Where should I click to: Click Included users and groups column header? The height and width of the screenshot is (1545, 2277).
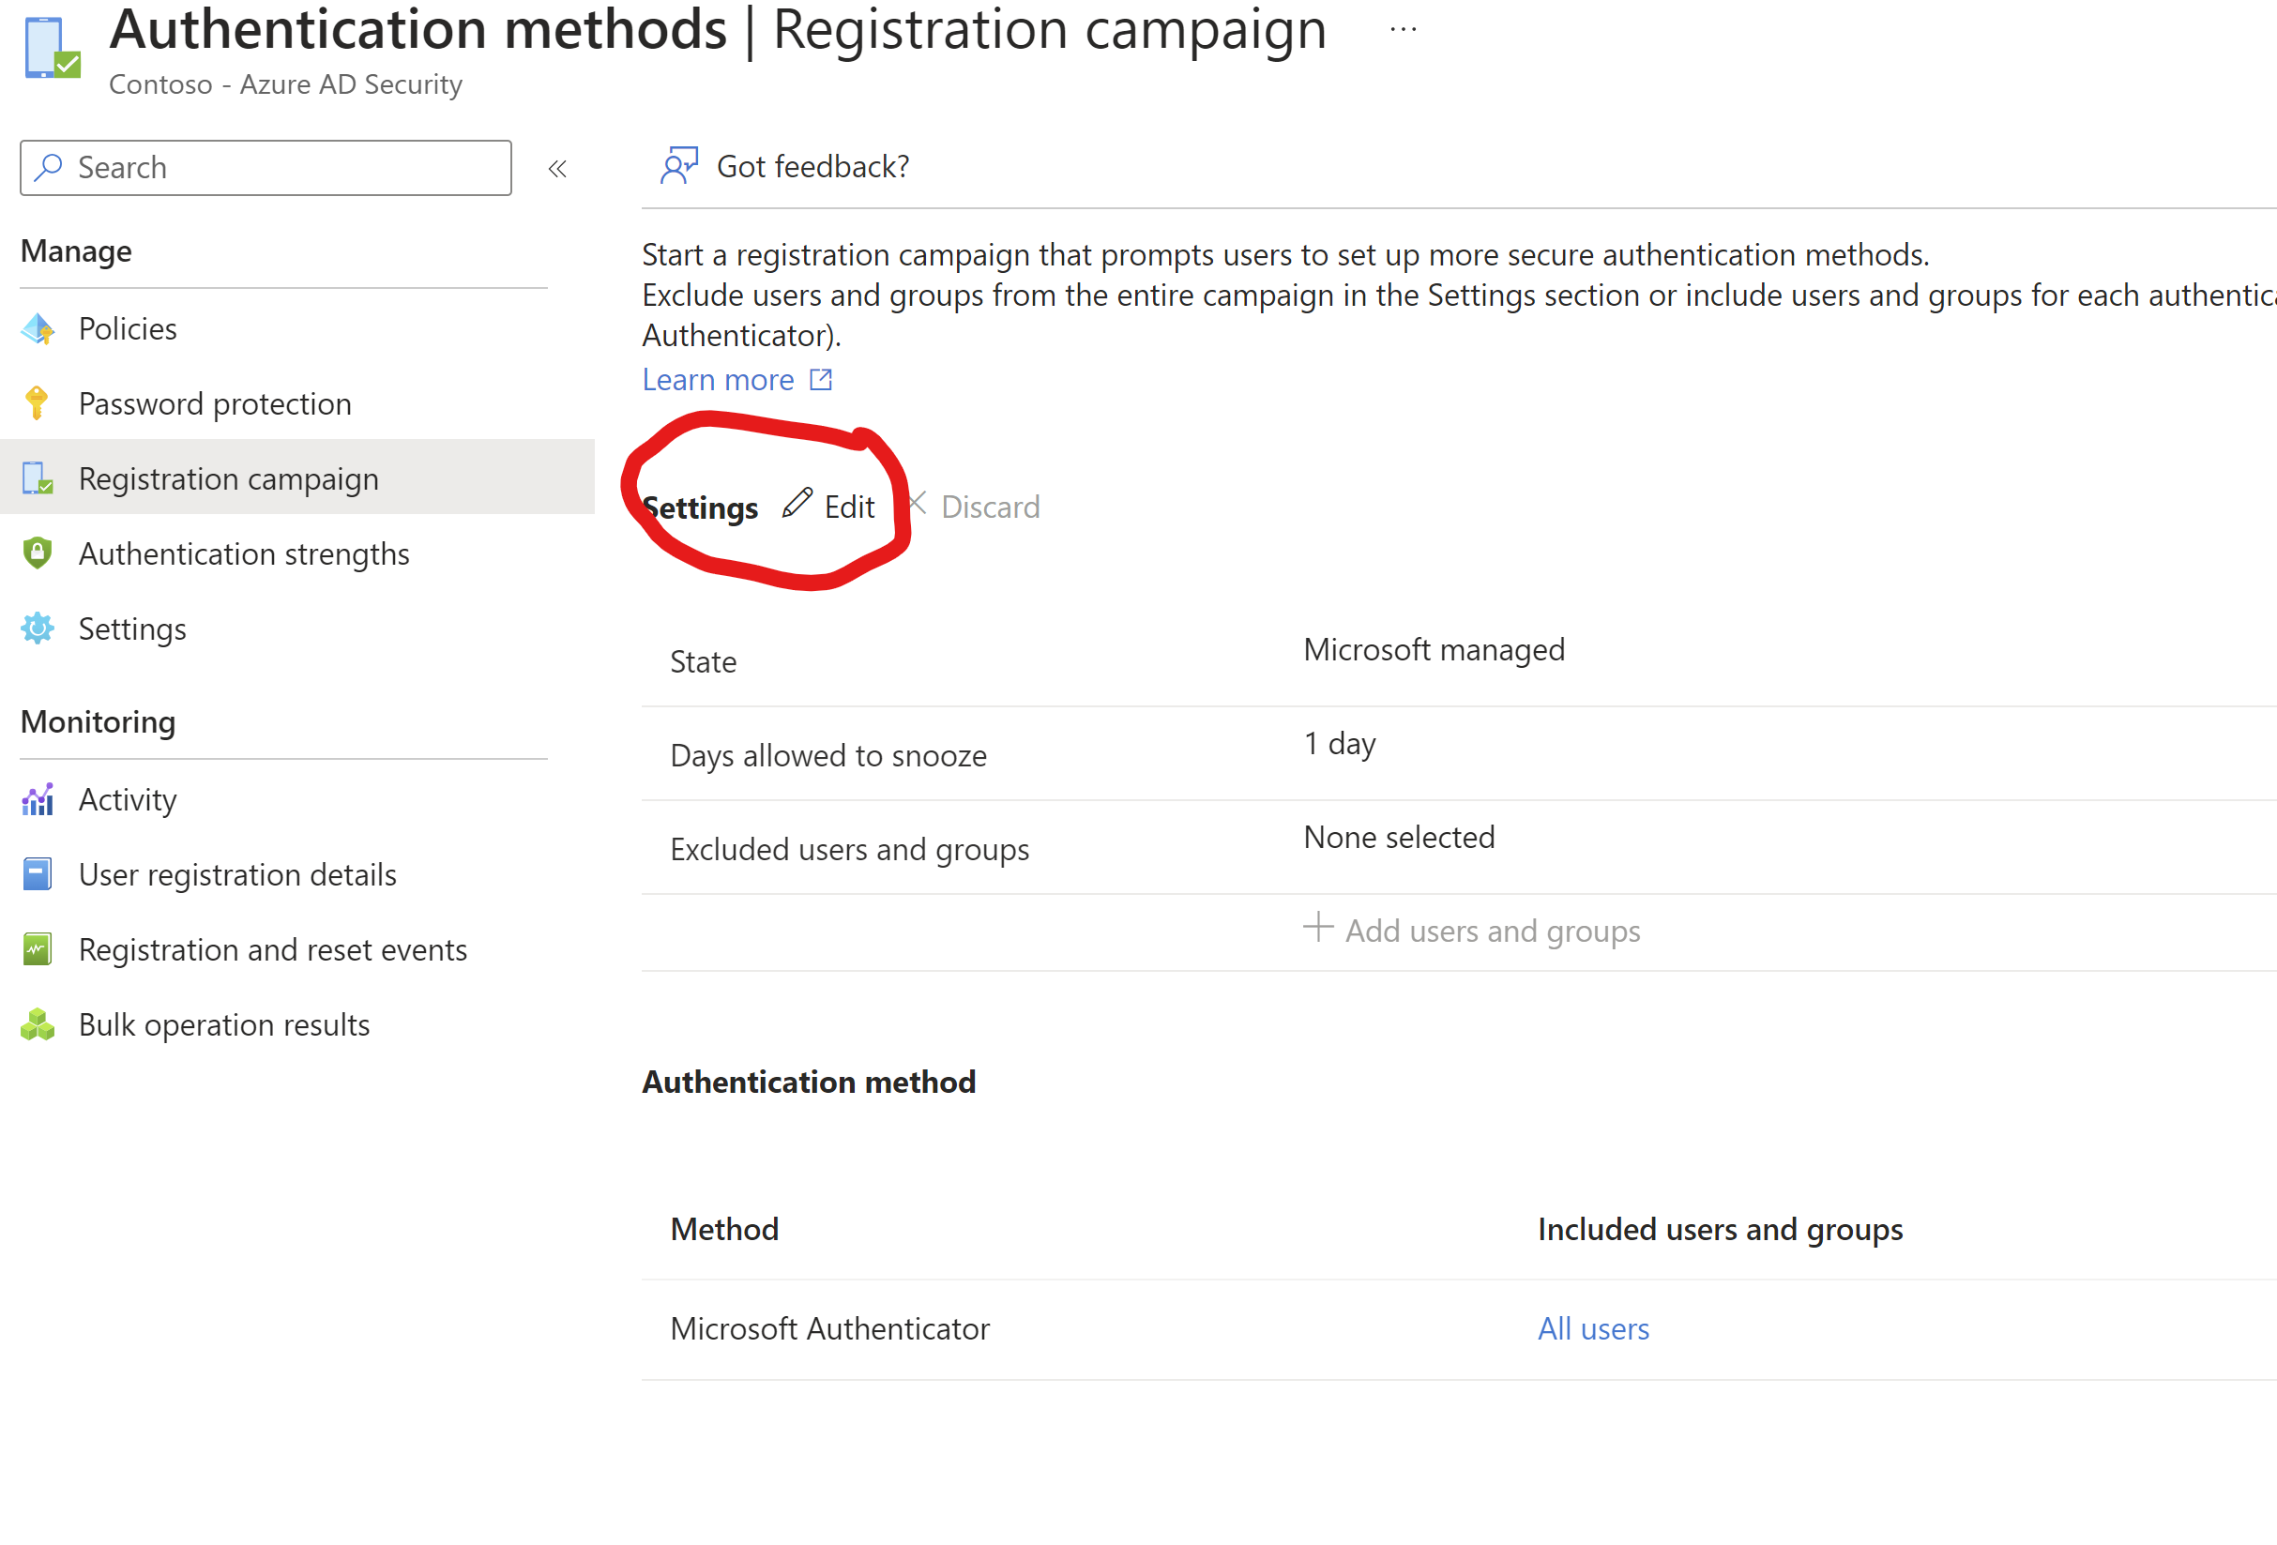pyautogui.click(x=1720, y=1230)
